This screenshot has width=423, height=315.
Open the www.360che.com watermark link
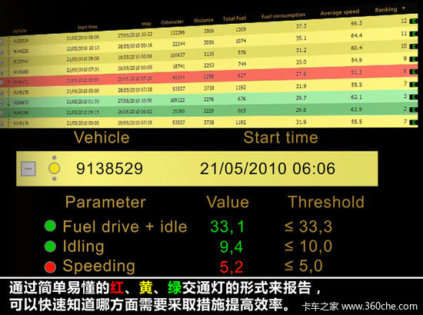pyautogui.click(x=379, y=306)
